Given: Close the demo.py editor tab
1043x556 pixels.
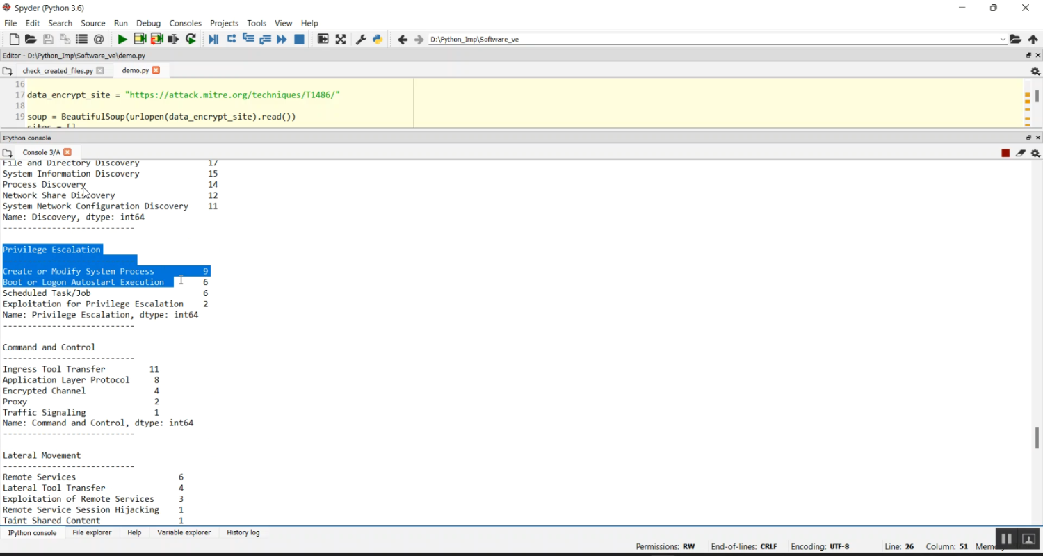Looking at the screenshot, I should [156, 70].
